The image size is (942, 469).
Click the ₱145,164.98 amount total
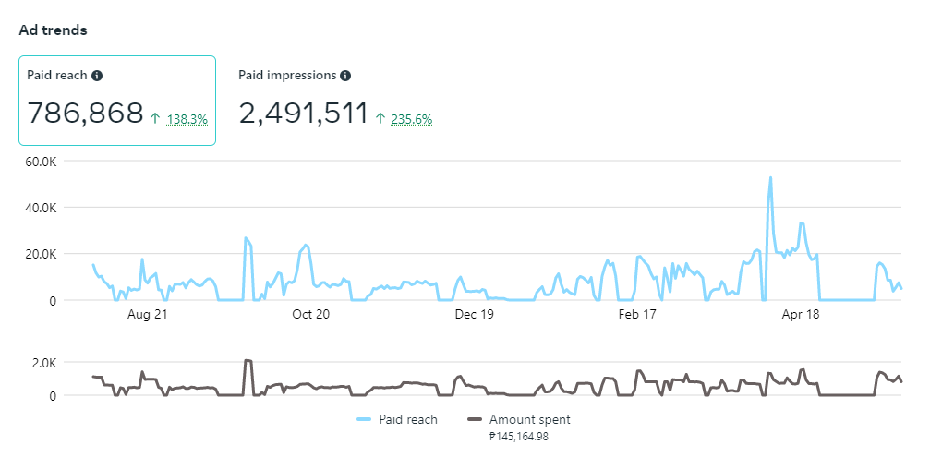point(519,437)
